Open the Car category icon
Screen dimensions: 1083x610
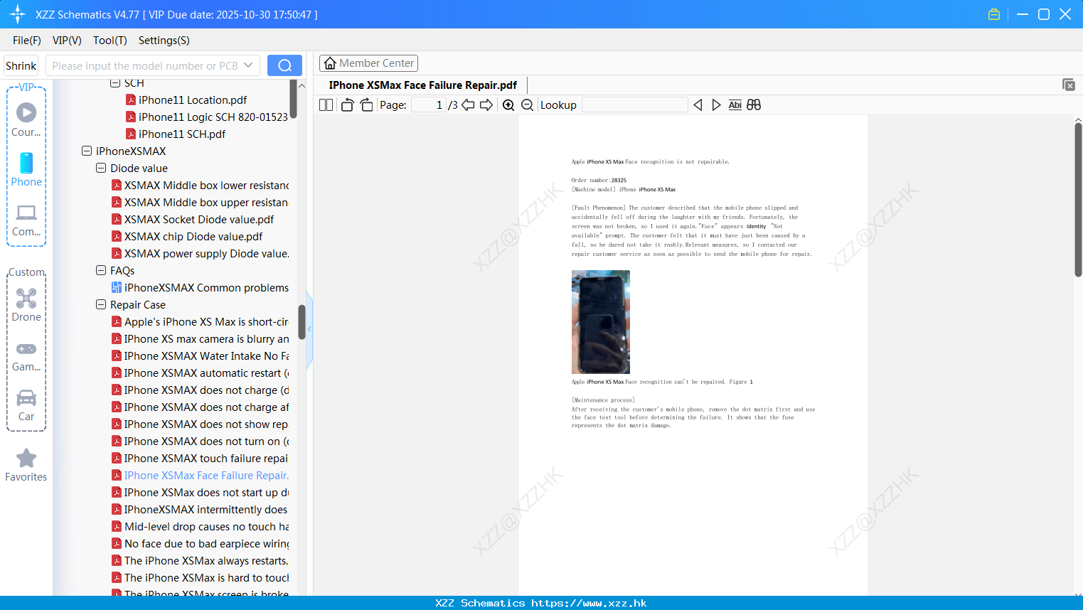pyautogui.click(x=26, y=405)
